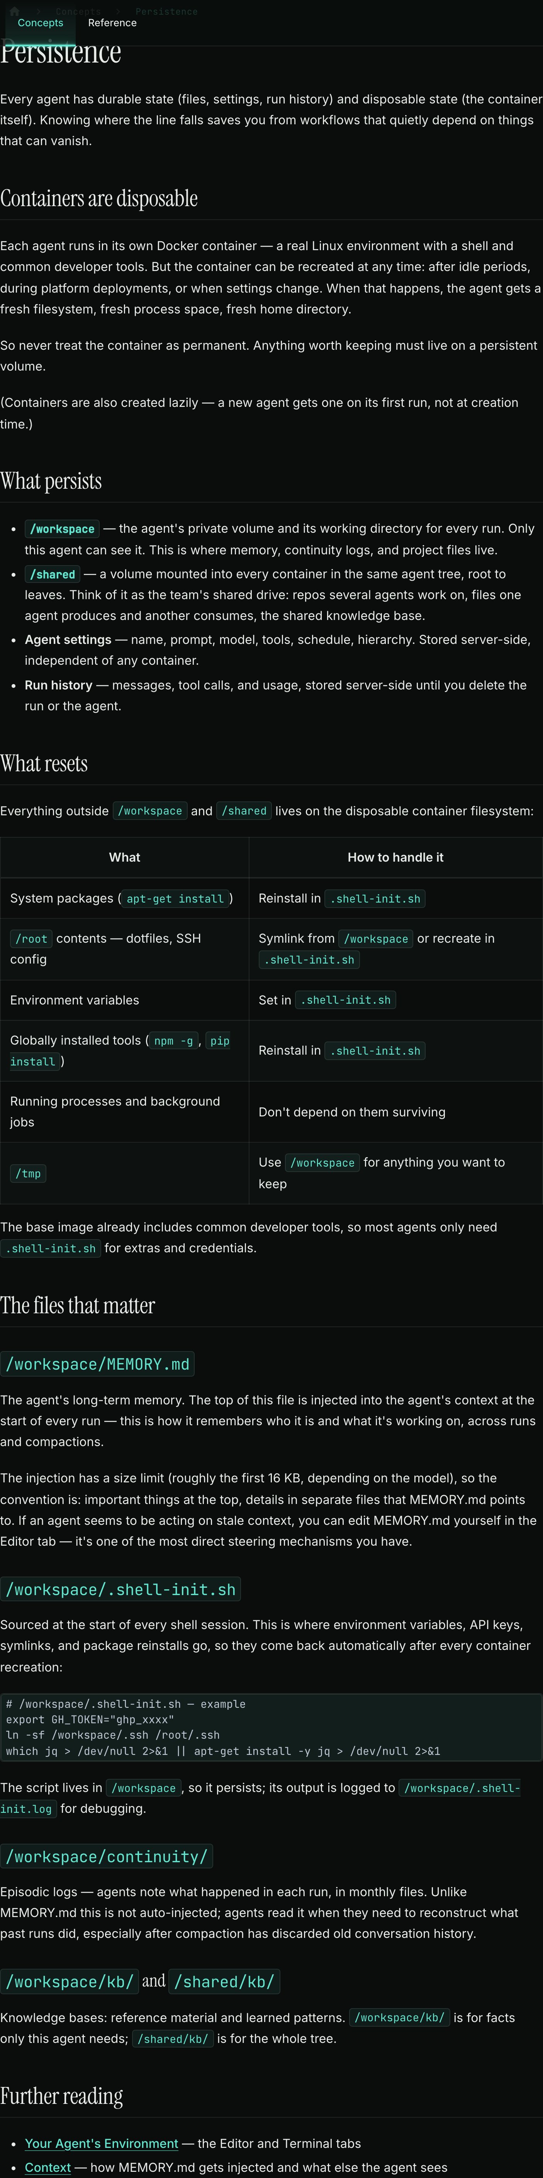Click the "The files that matter" heading
Viewport: 543px width, 2178px height.
(x=78, y=1305)
